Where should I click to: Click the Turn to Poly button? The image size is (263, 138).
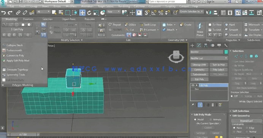click(x=219, y=65)
